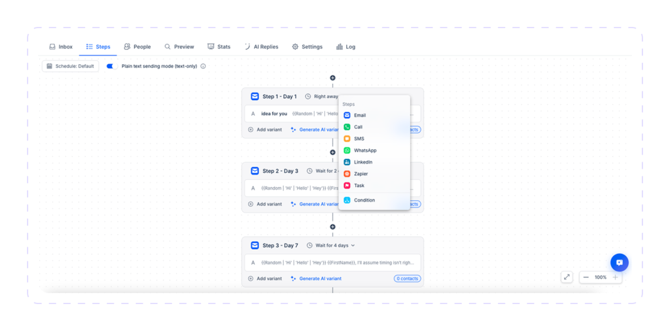Open the Inbox tab
Screen dimensions: 670x331
[x=61, y=46]
